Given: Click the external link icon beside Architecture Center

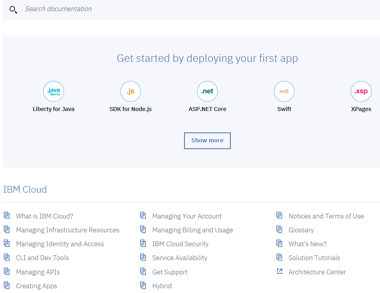Looking at the screenshot, I should click(279, 272).
